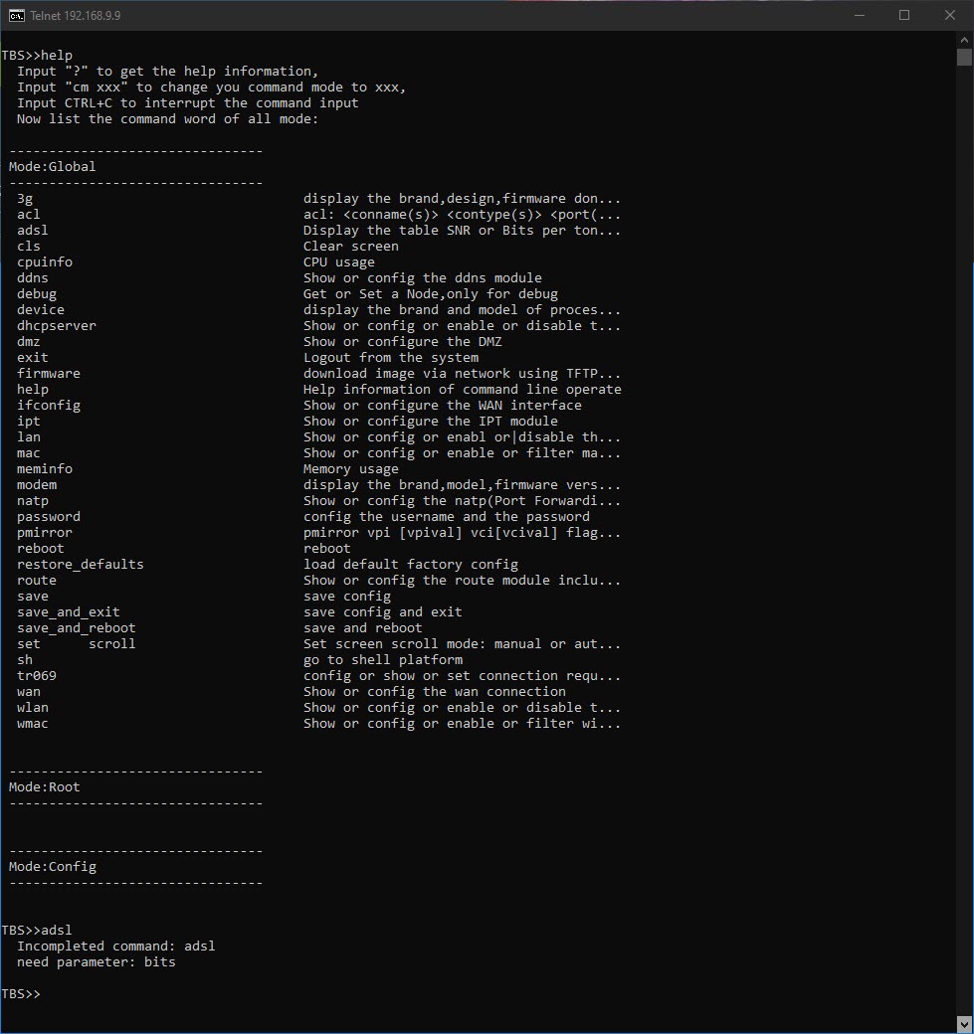Click the 'save_and_reboot' command name
Screen dimensions: 974x1034
tap(77, 627)
